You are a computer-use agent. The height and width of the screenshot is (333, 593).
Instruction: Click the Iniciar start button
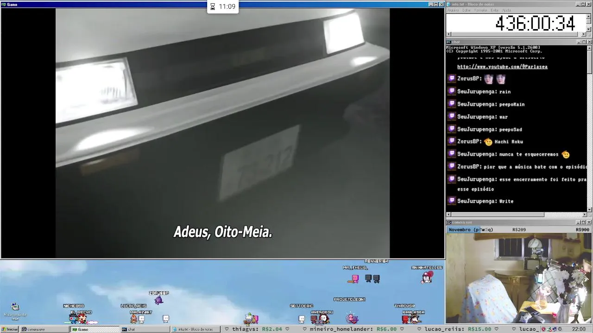pyautogui.click(x=10, y=329)
